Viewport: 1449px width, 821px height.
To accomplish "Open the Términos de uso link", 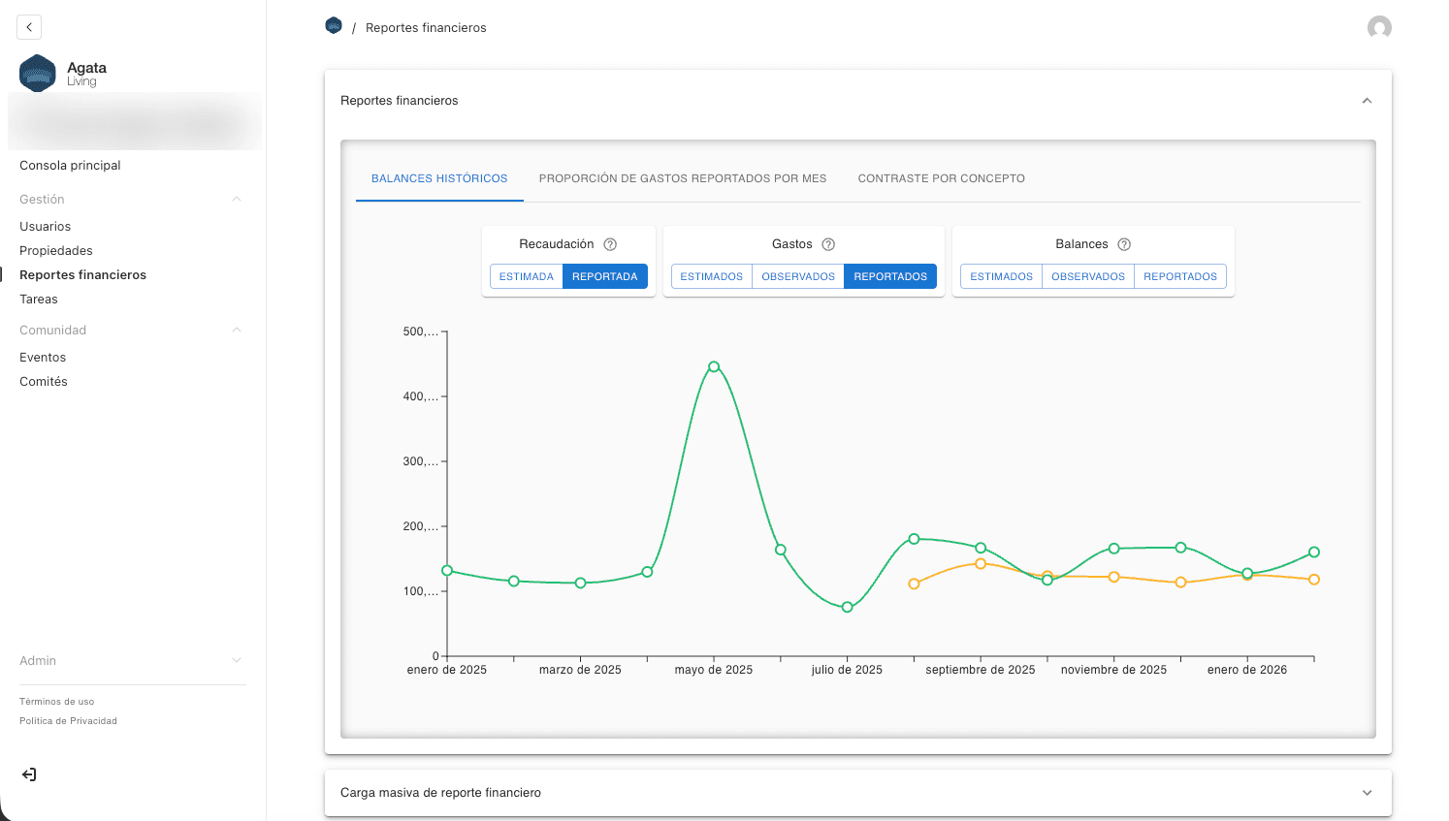I will 56,701.
